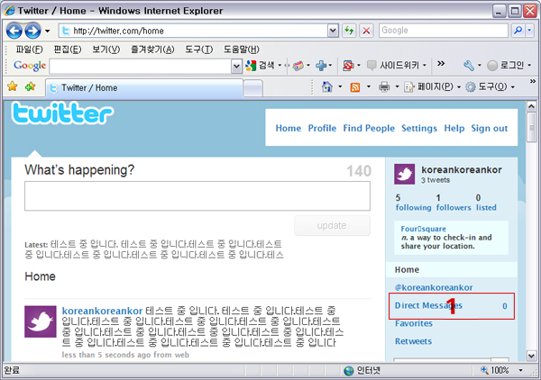This screenshot has height=380, width=541.
Task: Open the 즐겨찾기(A) menu
Action: pos(152,50)
